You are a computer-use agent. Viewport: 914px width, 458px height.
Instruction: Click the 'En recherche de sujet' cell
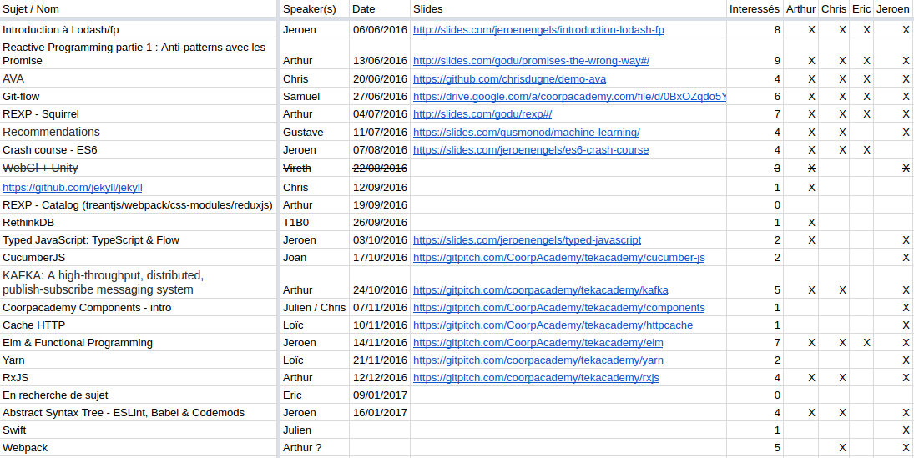(139, 395)
